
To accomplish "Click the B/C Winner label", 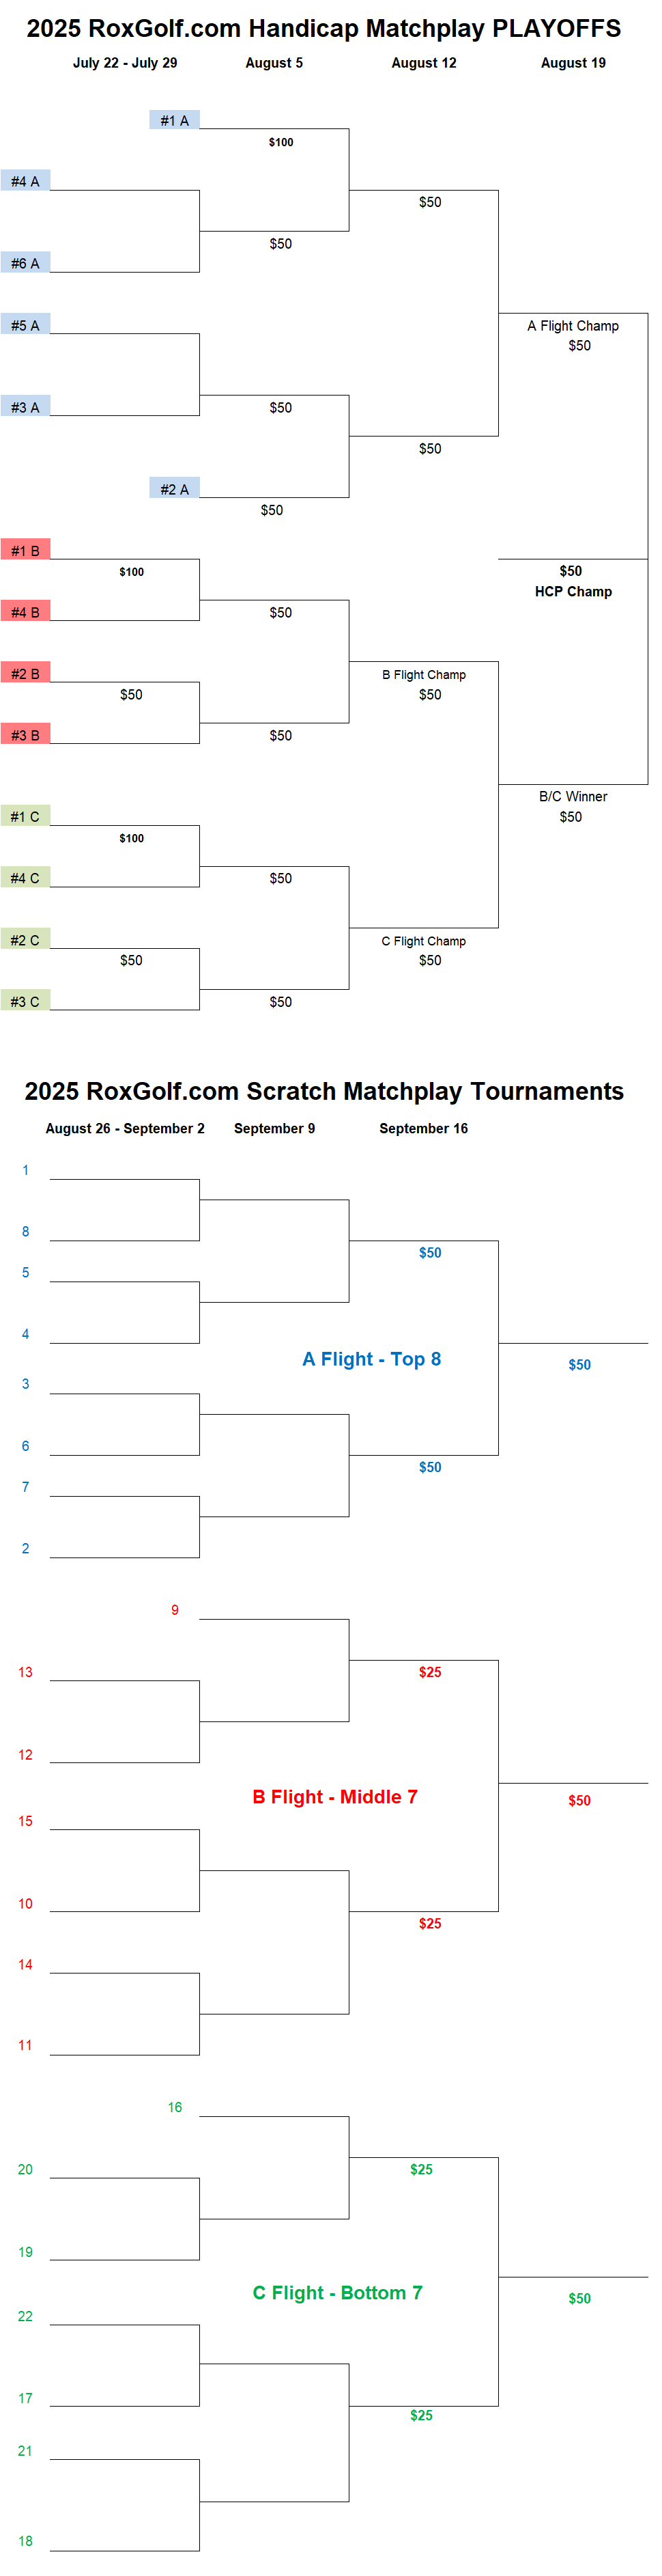I will (573, 797).
